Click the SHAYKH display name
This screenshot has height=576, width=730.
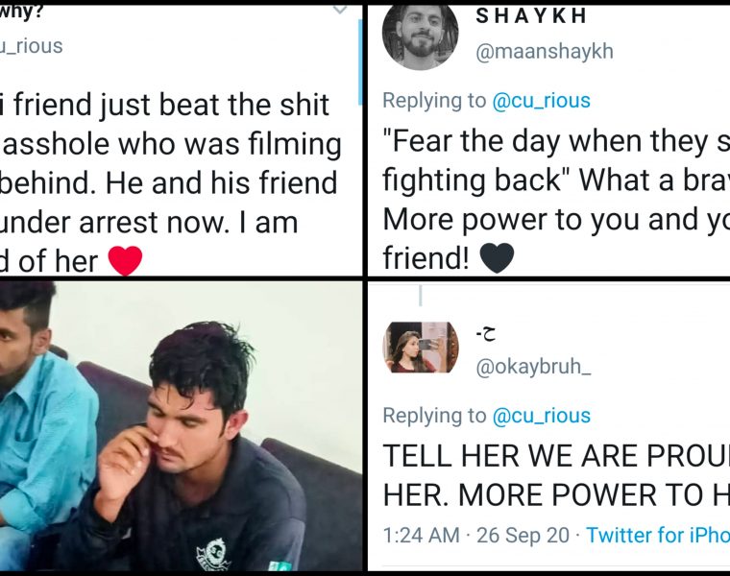(x=531, y=15)
